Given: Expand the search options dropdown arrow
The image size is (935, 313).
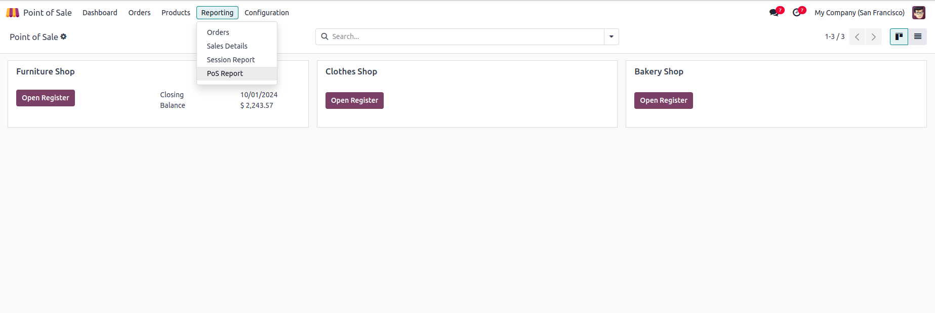Looking at the screenshot, I should tap(612, 36).
